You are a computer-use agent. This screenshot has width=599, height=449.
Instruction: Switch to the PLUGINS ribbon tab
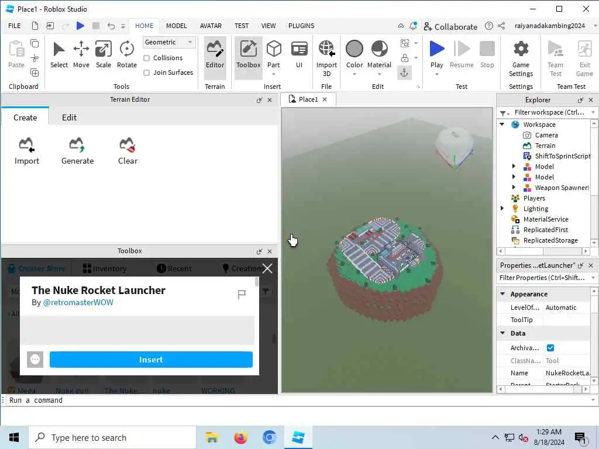coord(301,26)
